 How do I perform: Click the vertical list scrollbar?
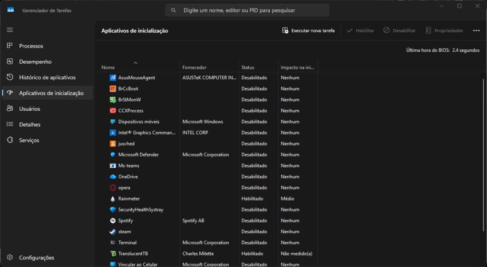tap(484, 155)
